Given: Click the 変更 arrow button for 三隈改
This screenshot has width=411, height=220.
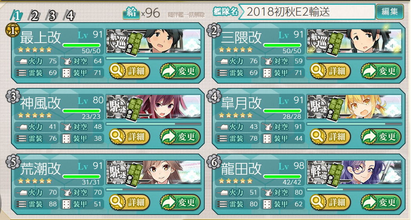Looking at the screenshot, I should [x=381, y=71].
